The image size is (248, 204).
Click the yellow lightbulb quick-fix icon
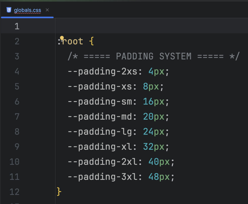coord(62,38)
